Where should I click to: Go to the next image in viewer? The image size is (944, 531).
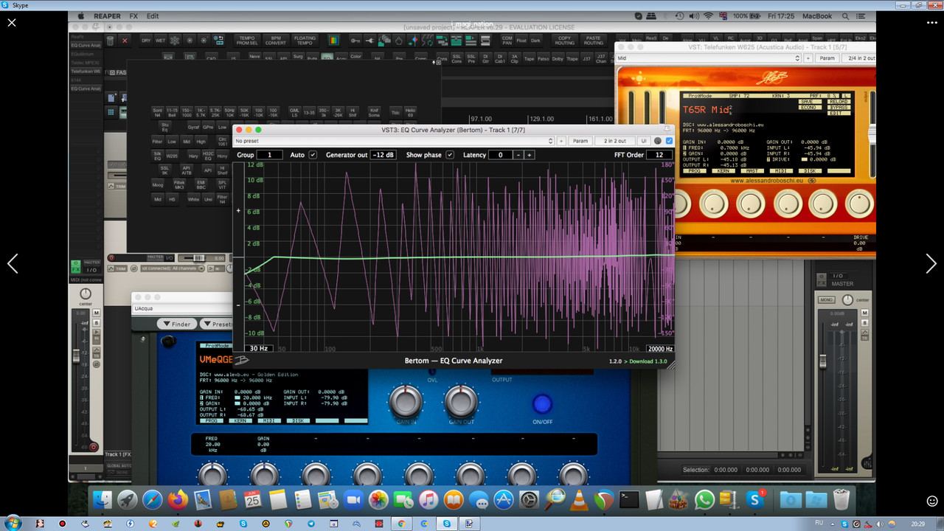931,263
